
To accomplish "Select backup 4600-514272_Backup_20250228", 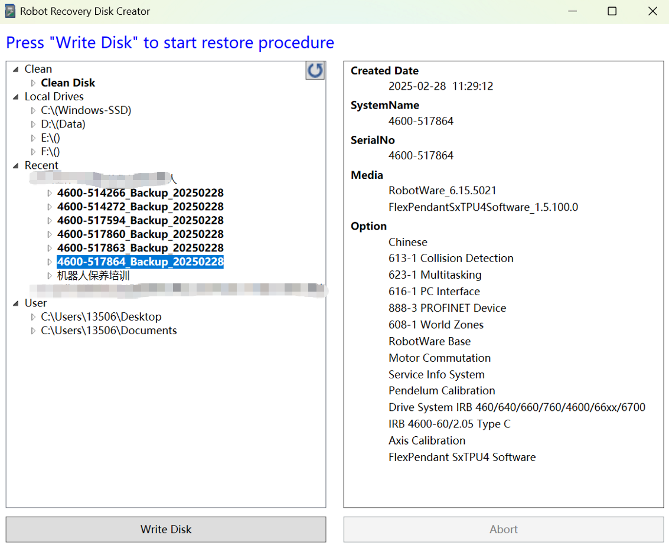I will [141, 207].
